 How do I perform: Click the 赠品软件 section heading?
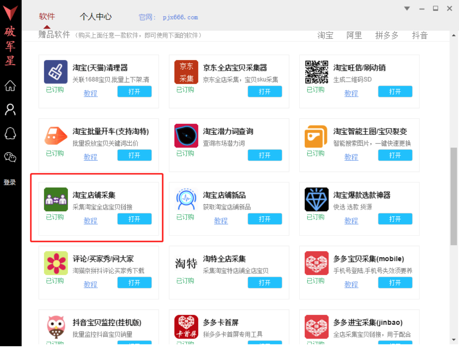coord(54,35)
